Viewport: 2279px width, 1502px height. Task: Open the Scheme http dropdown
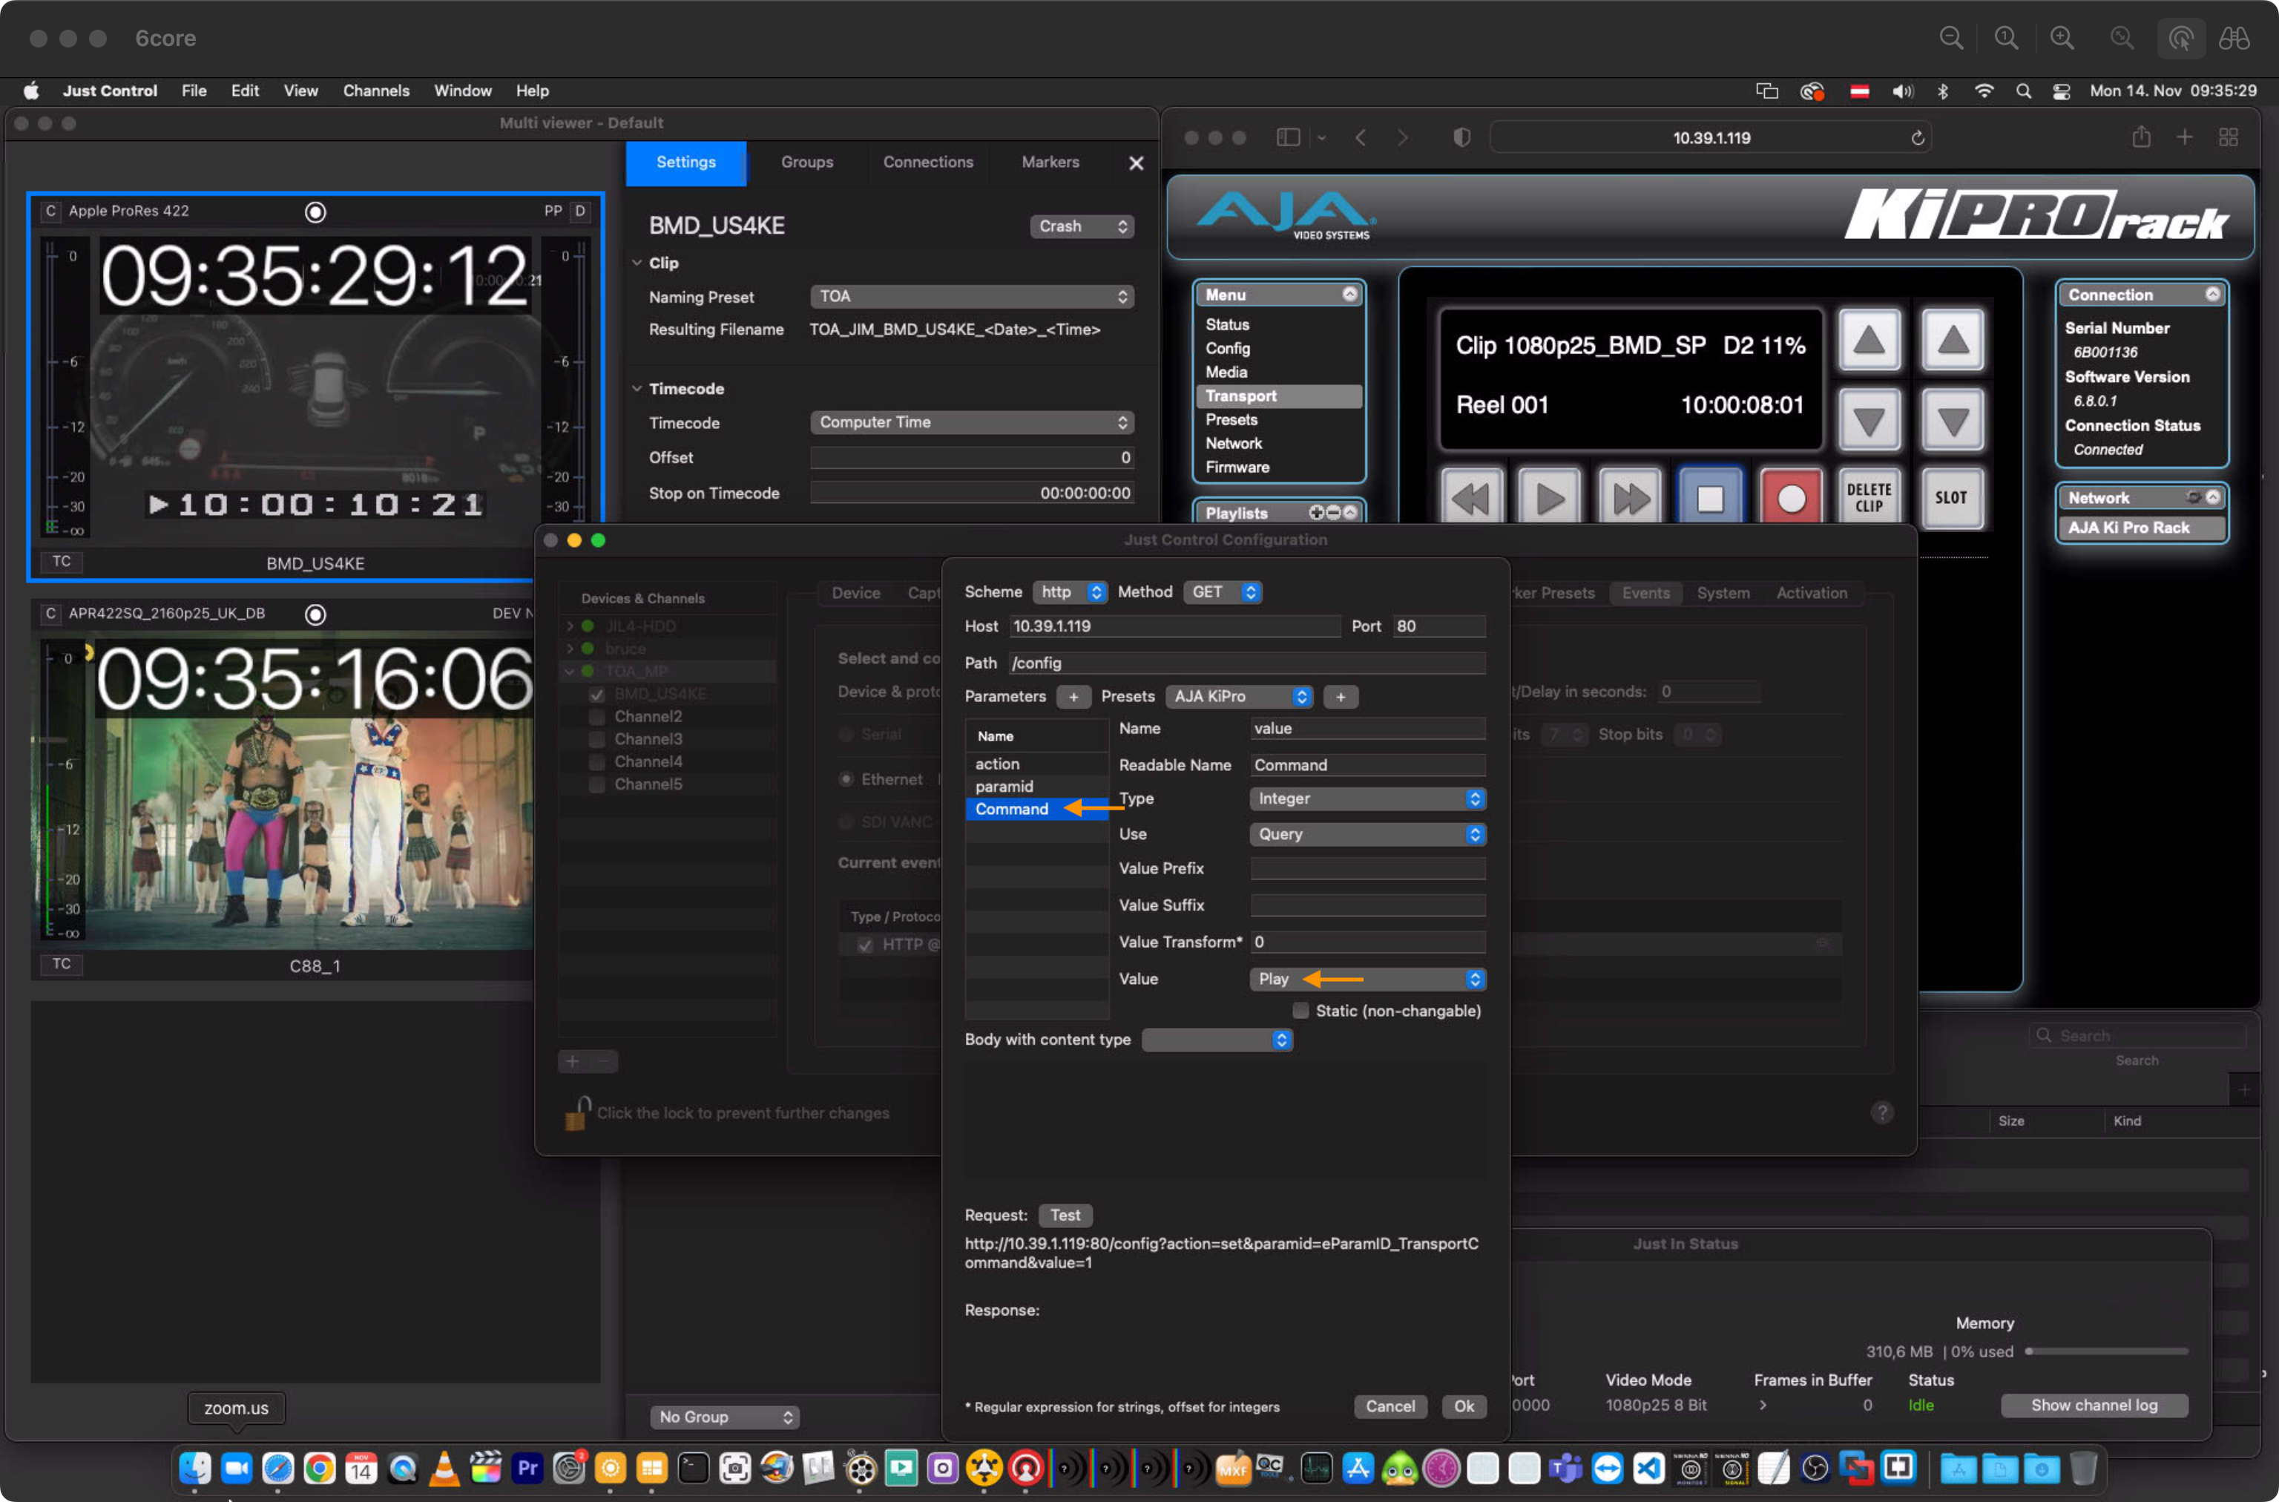coord(1070,592)
